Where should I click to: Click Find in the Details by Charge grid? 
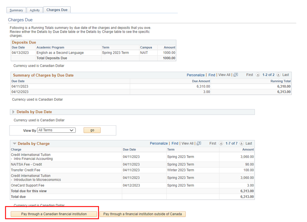pyautogui.click(x=174, y=143)
